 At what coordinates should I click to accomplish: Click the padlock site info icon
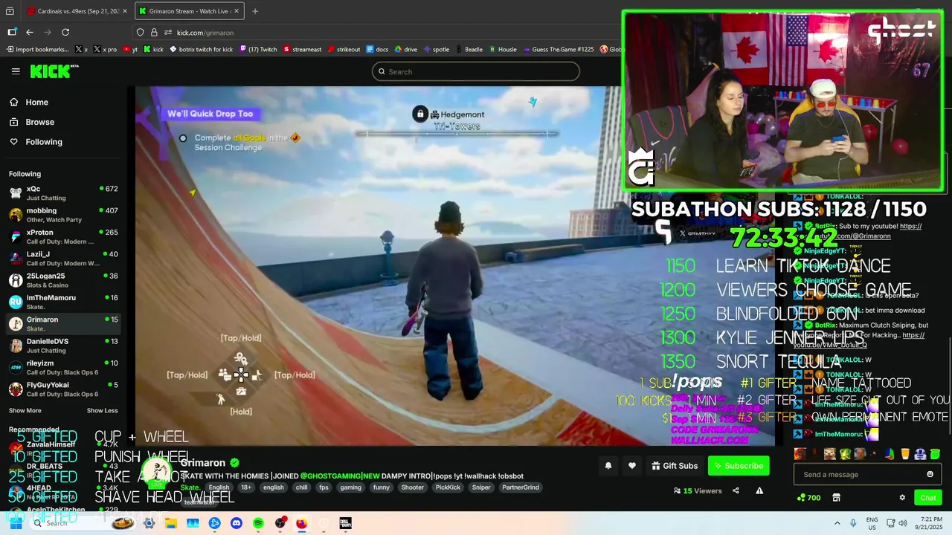click(x=154, y=32)
